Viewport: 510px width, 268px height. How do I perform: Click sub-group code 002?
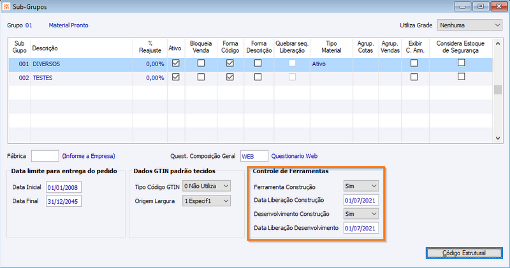pos(24,78)
